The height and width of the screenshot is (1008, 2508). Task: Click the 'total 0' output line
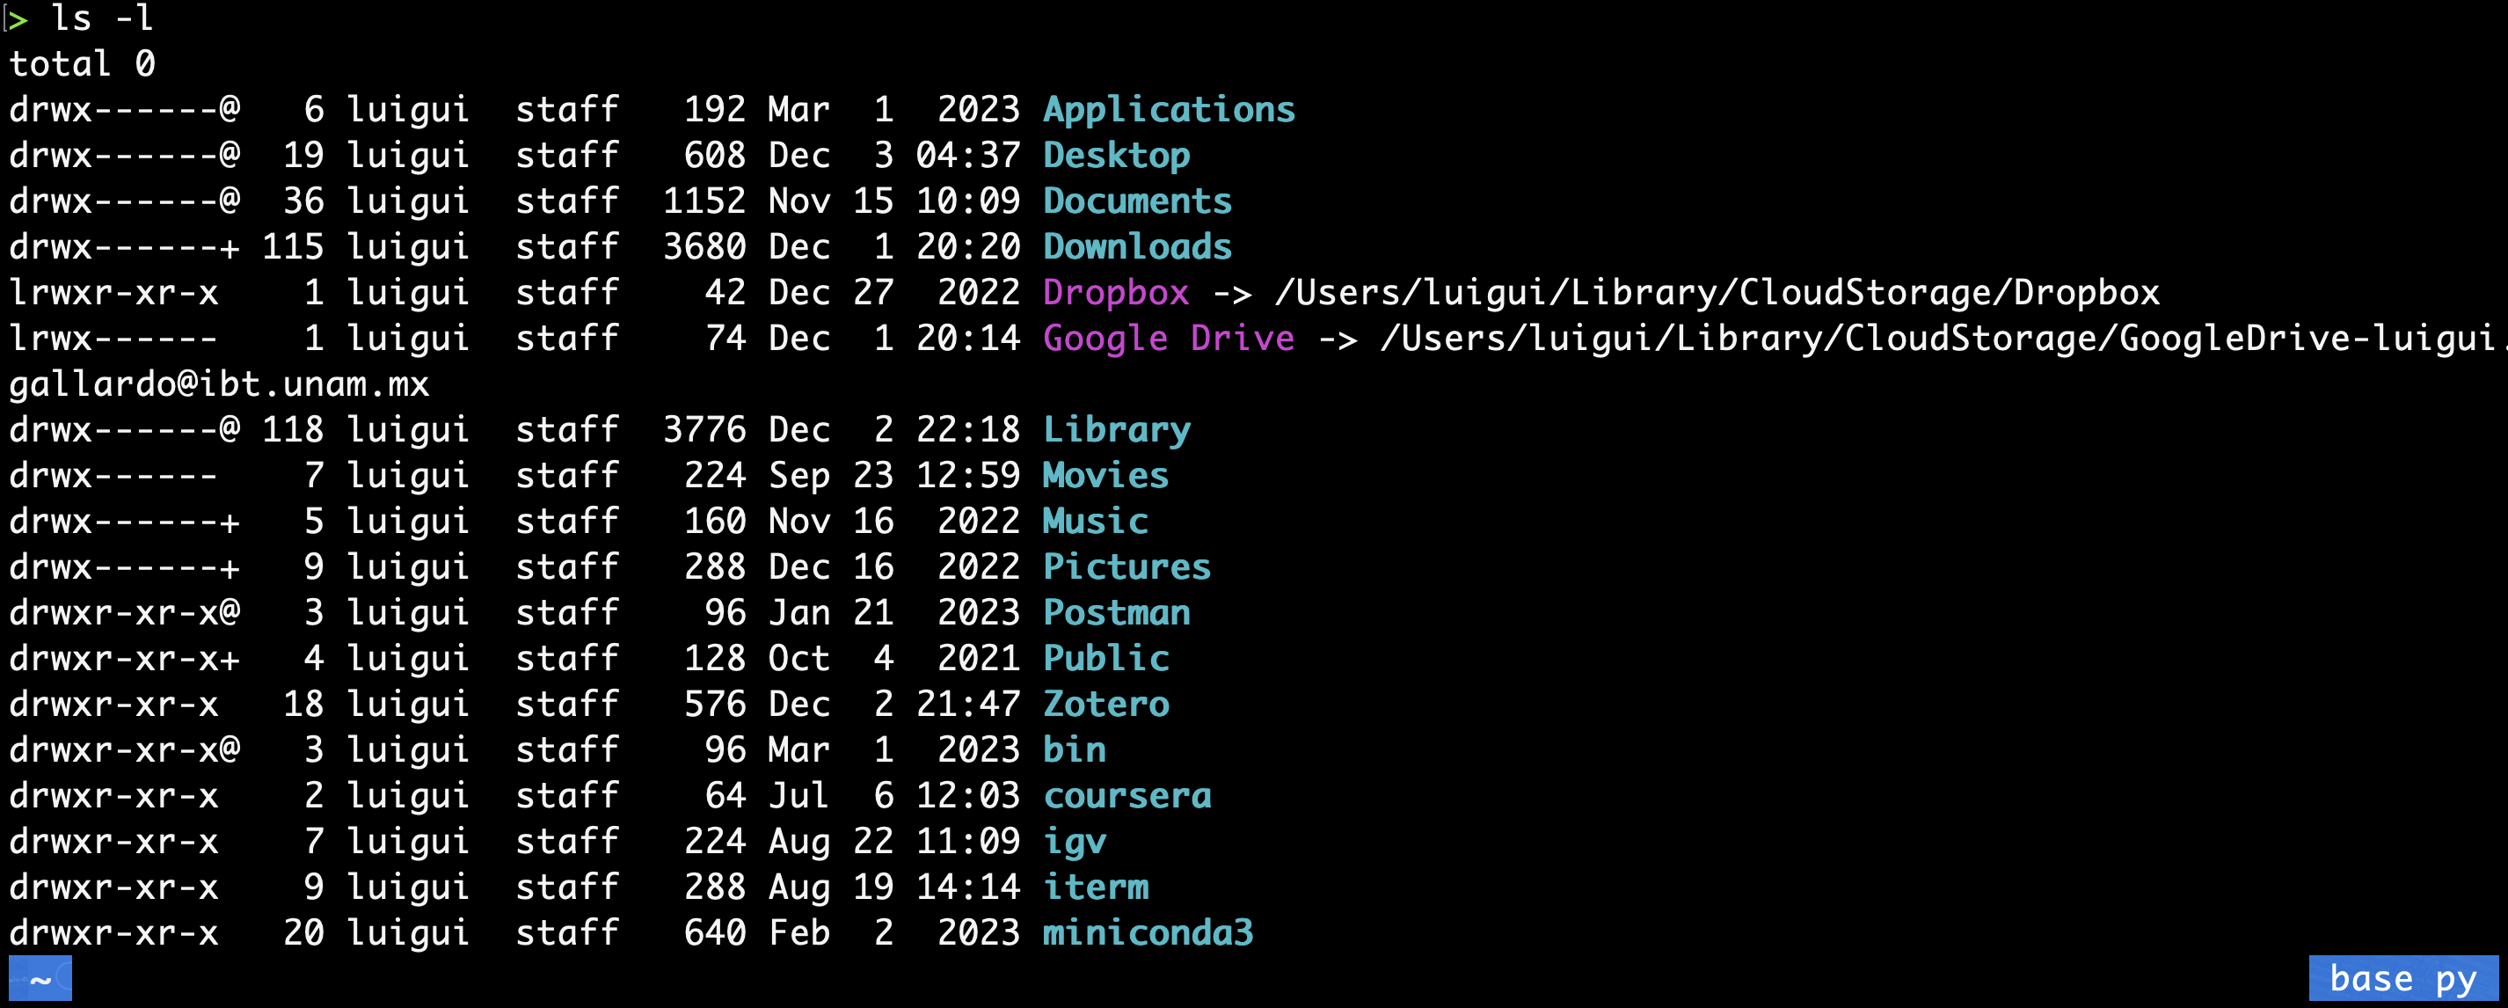83,63
